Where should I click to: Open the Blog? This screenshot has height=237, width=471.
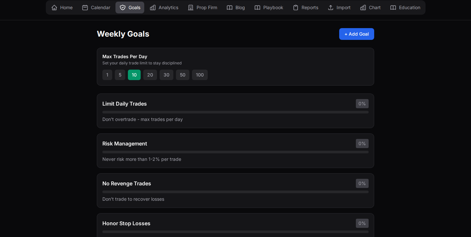pyautogui.click(x=235, y=7)
